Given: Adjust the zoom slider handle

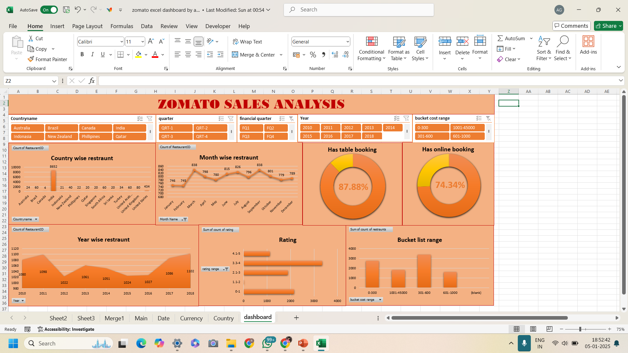Looking at the screenshot, I should (580, 329).
